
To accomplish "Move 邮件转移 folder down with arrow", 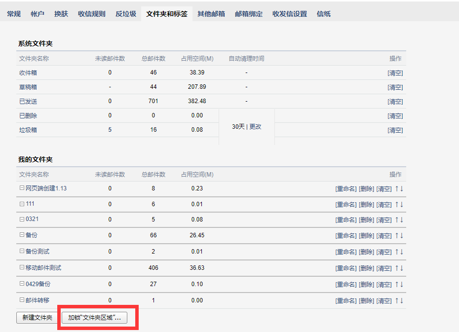I will click(402, 300).
